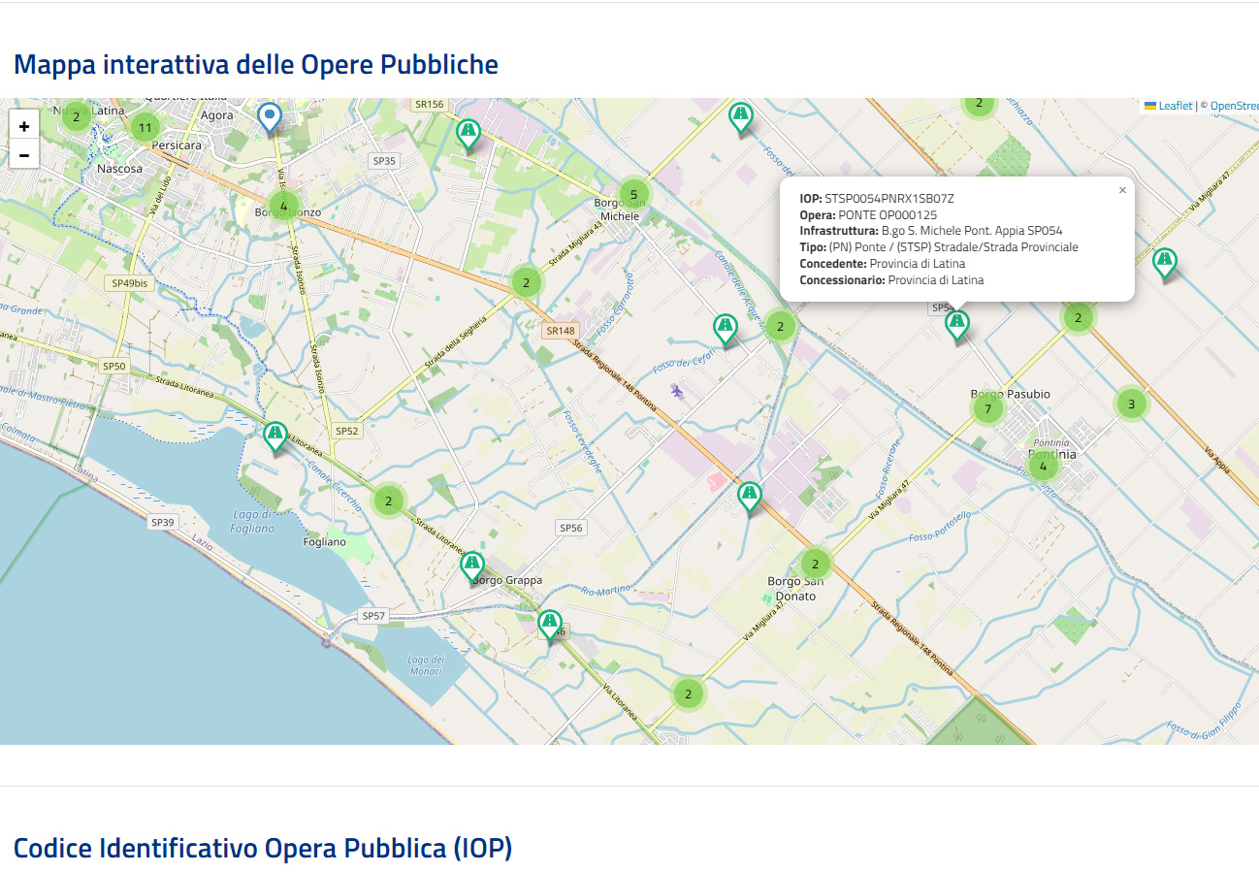Viewport: 1259px width, 872px height.
Task: Click road marker near Lago dei Monaci
Action: tap(550, 626)
